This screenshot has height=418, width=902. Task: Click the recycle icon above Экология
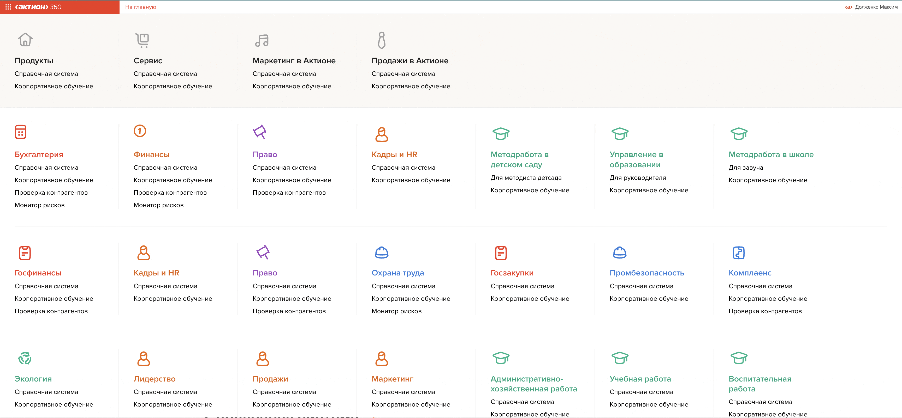click(25, 358)
